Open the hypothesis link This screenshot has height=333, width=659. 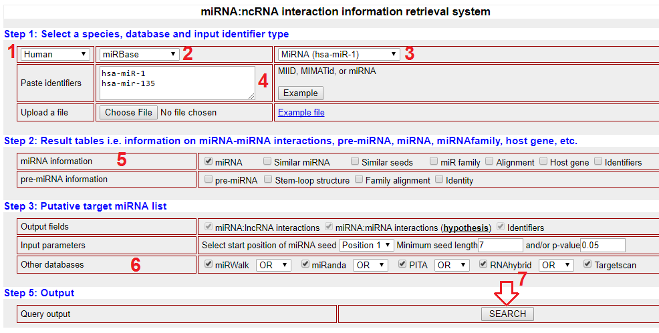467,228
